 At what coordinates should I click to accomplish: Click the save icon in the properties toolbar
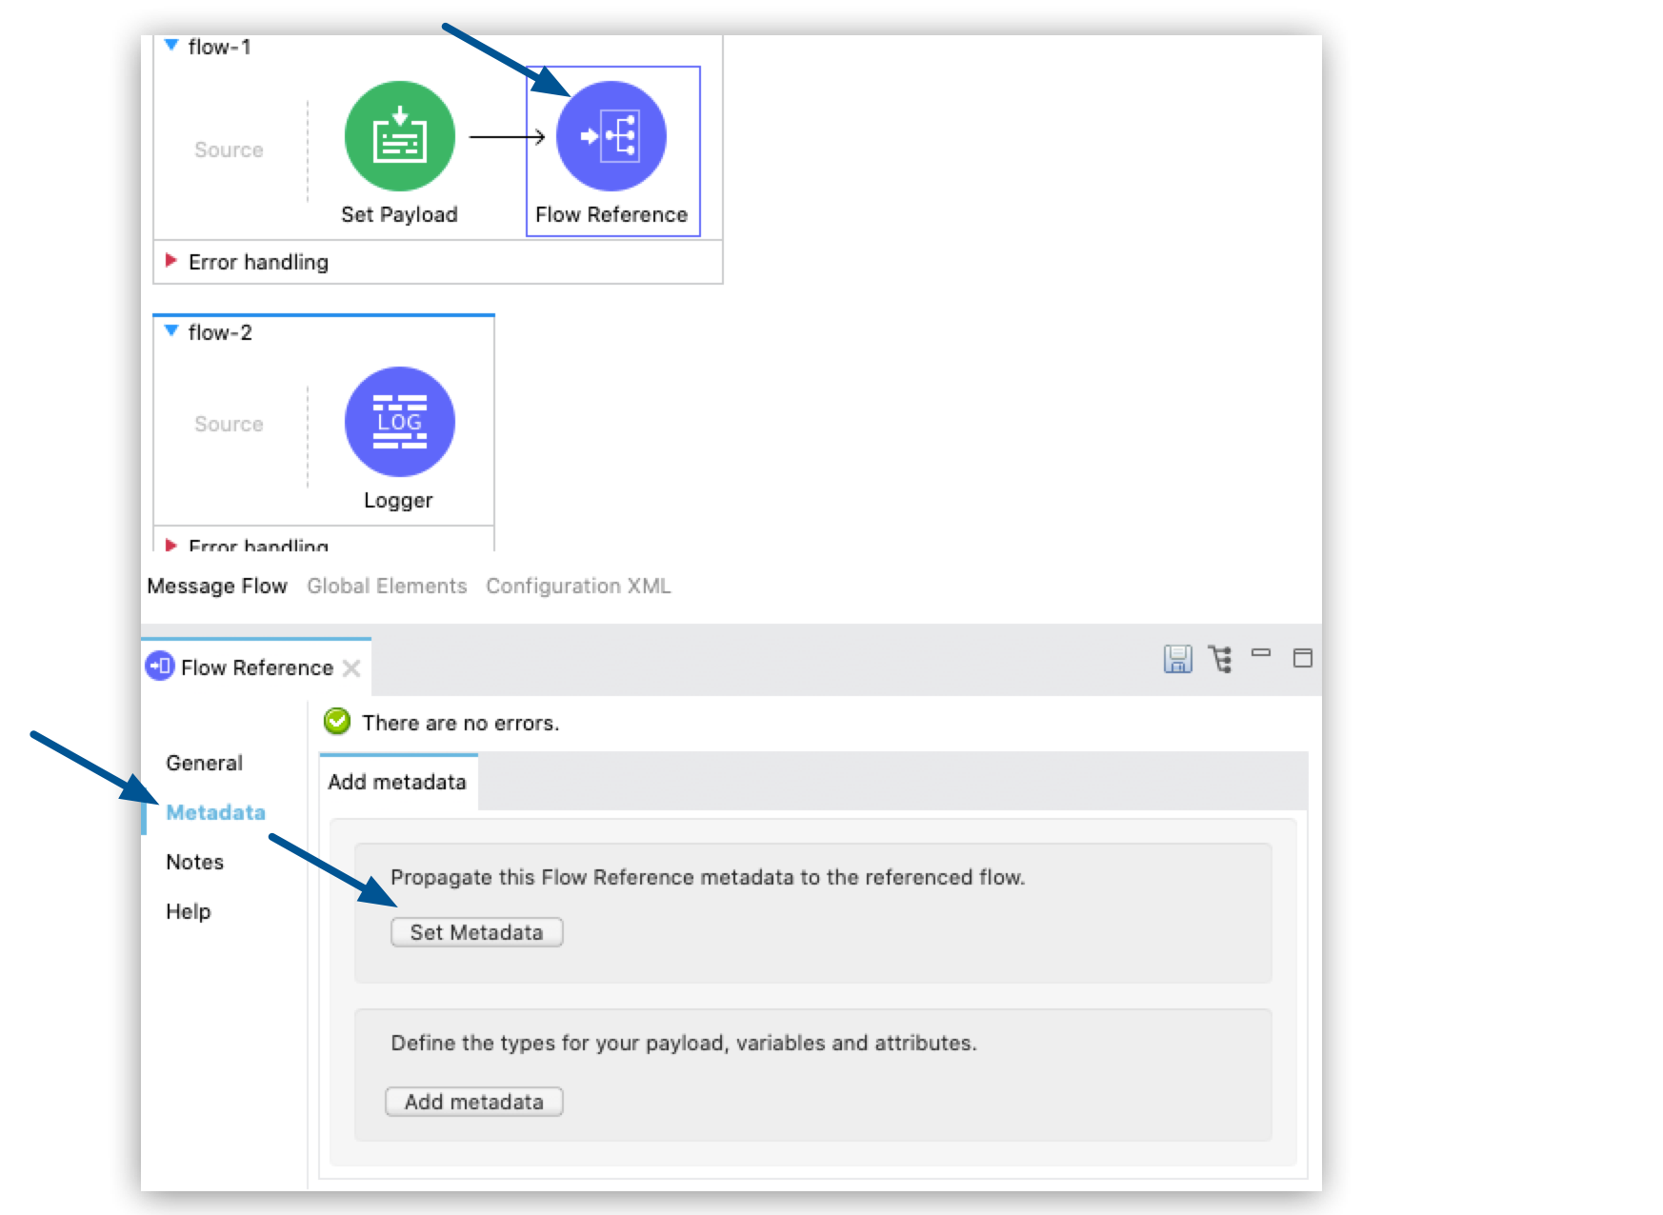(x=1177, y=658)
